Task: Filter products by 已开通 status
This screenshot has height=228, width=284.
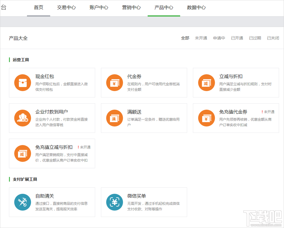Action: pos(237,38)
